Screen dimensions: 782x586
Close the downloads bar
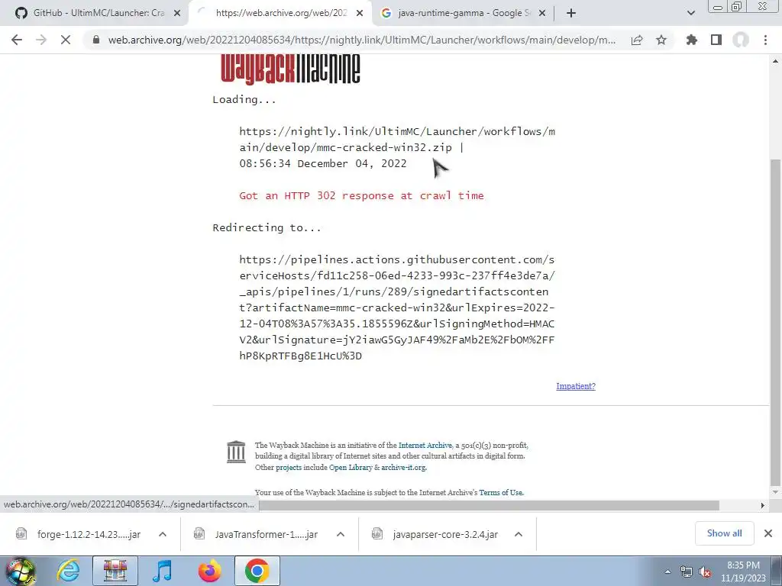point(768,533)
